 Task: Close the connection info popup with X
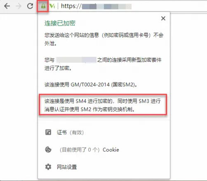click(x=163, y=18)
